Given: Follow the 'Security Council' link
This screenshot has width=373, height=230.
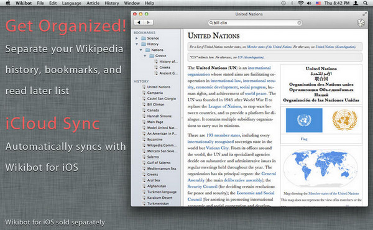Looking at the screenshot, I should (x=203, y=186).
